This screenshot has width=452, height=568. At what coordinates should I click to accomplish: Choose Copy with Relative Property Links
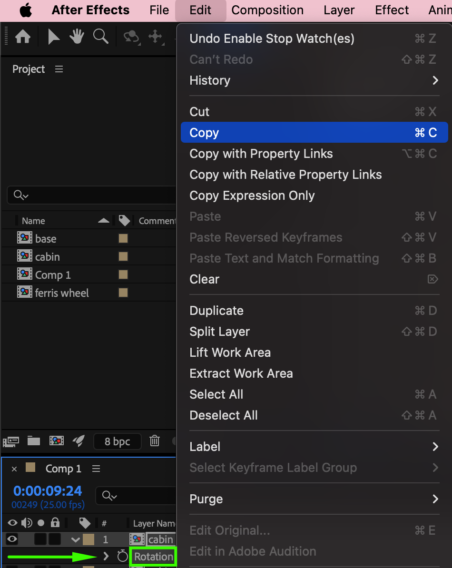click(314, 175)
